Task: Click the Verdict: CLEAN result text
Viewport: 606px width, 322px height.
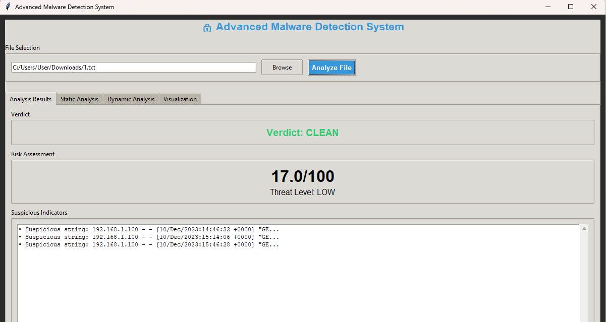Action: point(302,133)
